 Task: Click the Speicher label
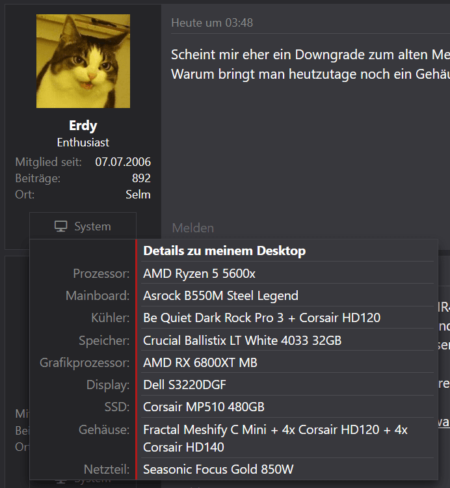point(104,340)
